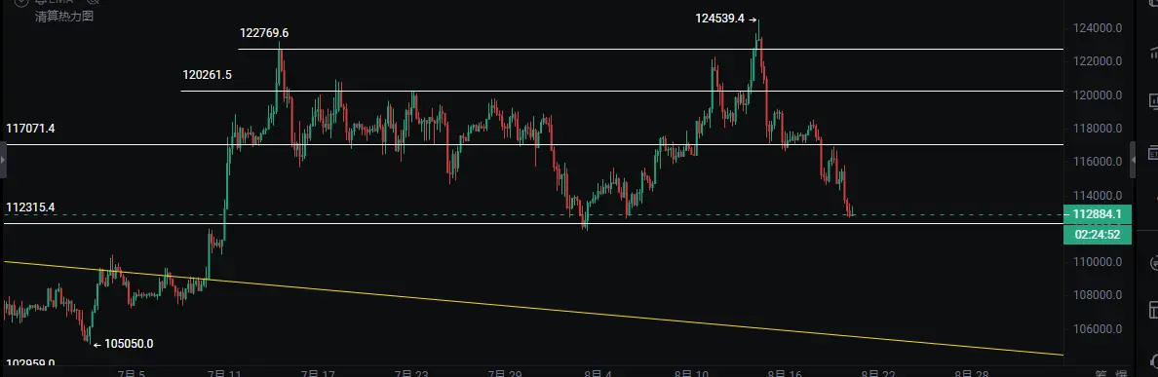Screen dimensions: 1158x377
Task: Click the current price tag 112884.1
Action: tap(1098, 214)
